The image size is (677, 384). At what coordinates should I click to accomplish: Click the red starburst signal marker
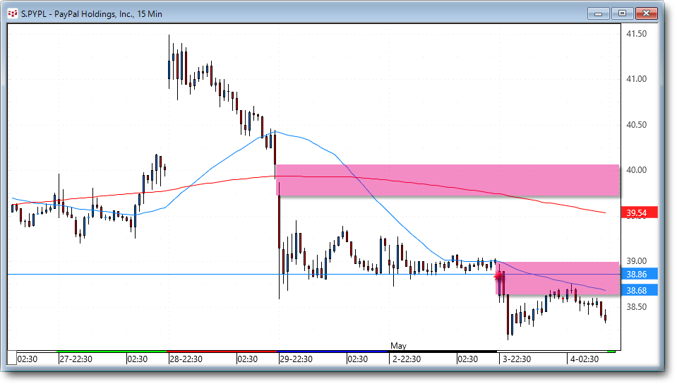[498, 275]
